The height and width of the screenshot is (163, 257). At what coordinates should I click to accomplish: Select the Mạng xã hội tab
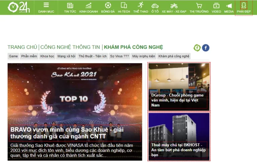click(66, 56)
